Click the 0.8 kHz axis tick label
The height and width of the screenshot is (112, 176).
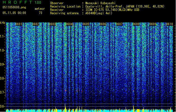click(2, 78)
